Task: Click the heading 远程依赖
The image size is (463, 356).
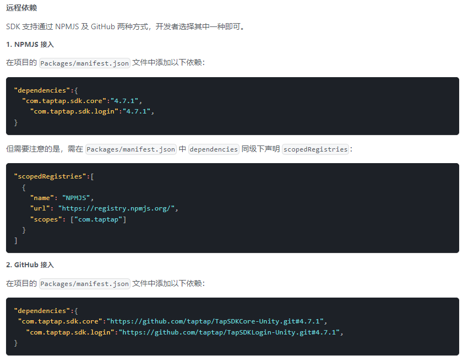Action: tap(21, 8)
